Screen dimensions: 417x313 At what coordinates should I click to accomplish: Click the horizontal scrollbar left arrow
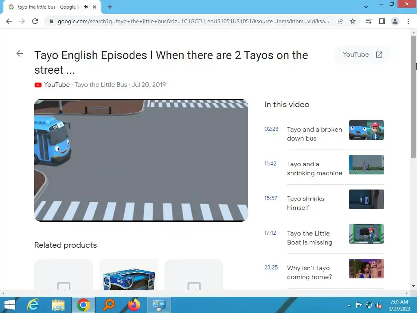click(x=3, y=293)
